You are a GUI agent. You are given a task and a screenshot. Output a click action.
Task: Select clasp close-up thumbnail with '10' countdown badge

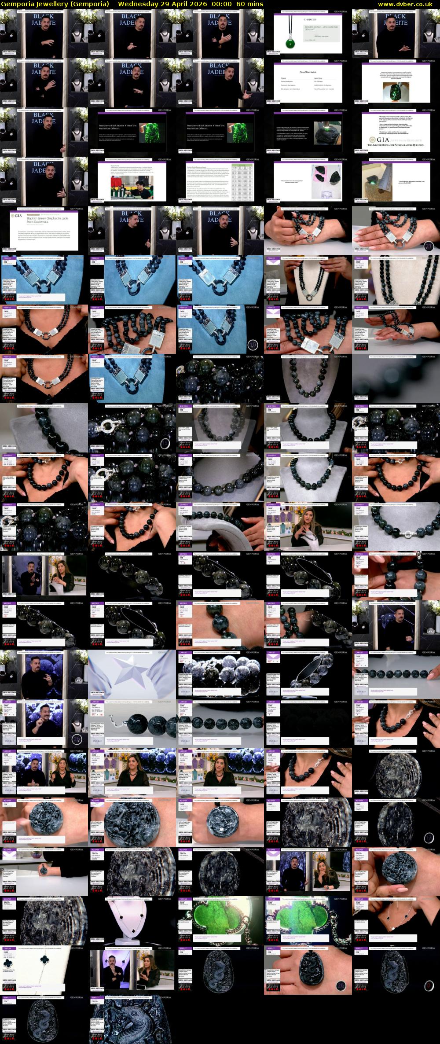click(220, 329)
